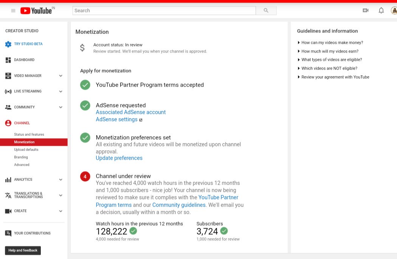Click the Help and feedback button
Image resolution: width=397 pixels, height=259 pixels.
click(23, 250)
